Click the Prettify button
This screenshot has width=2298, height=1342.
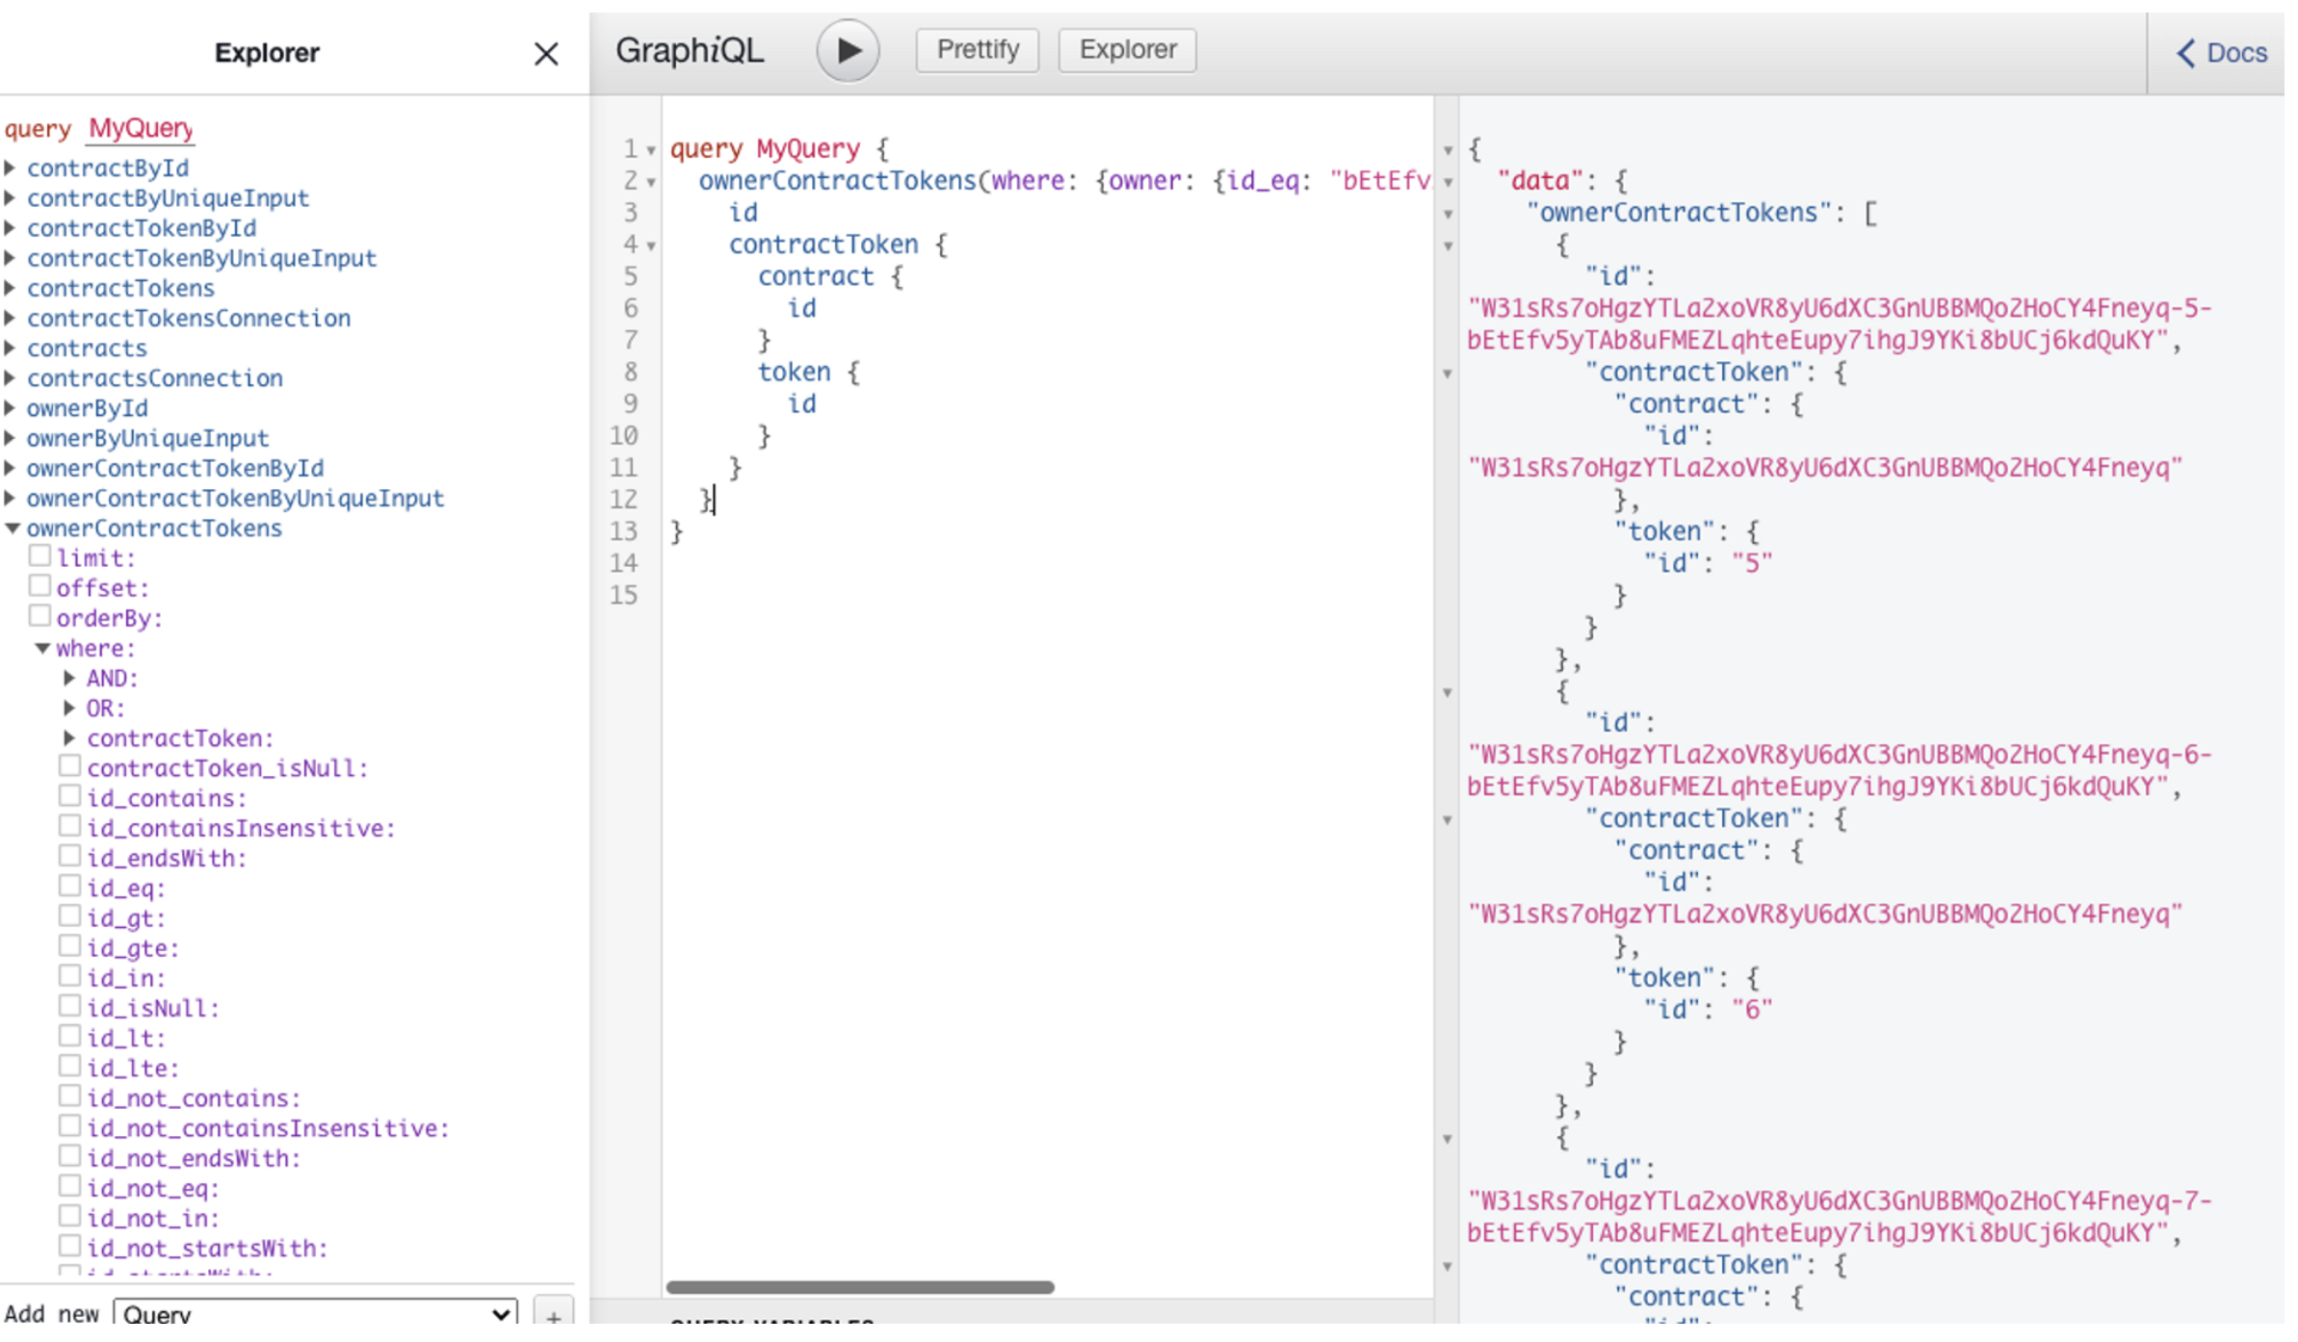tap(977, 50)
